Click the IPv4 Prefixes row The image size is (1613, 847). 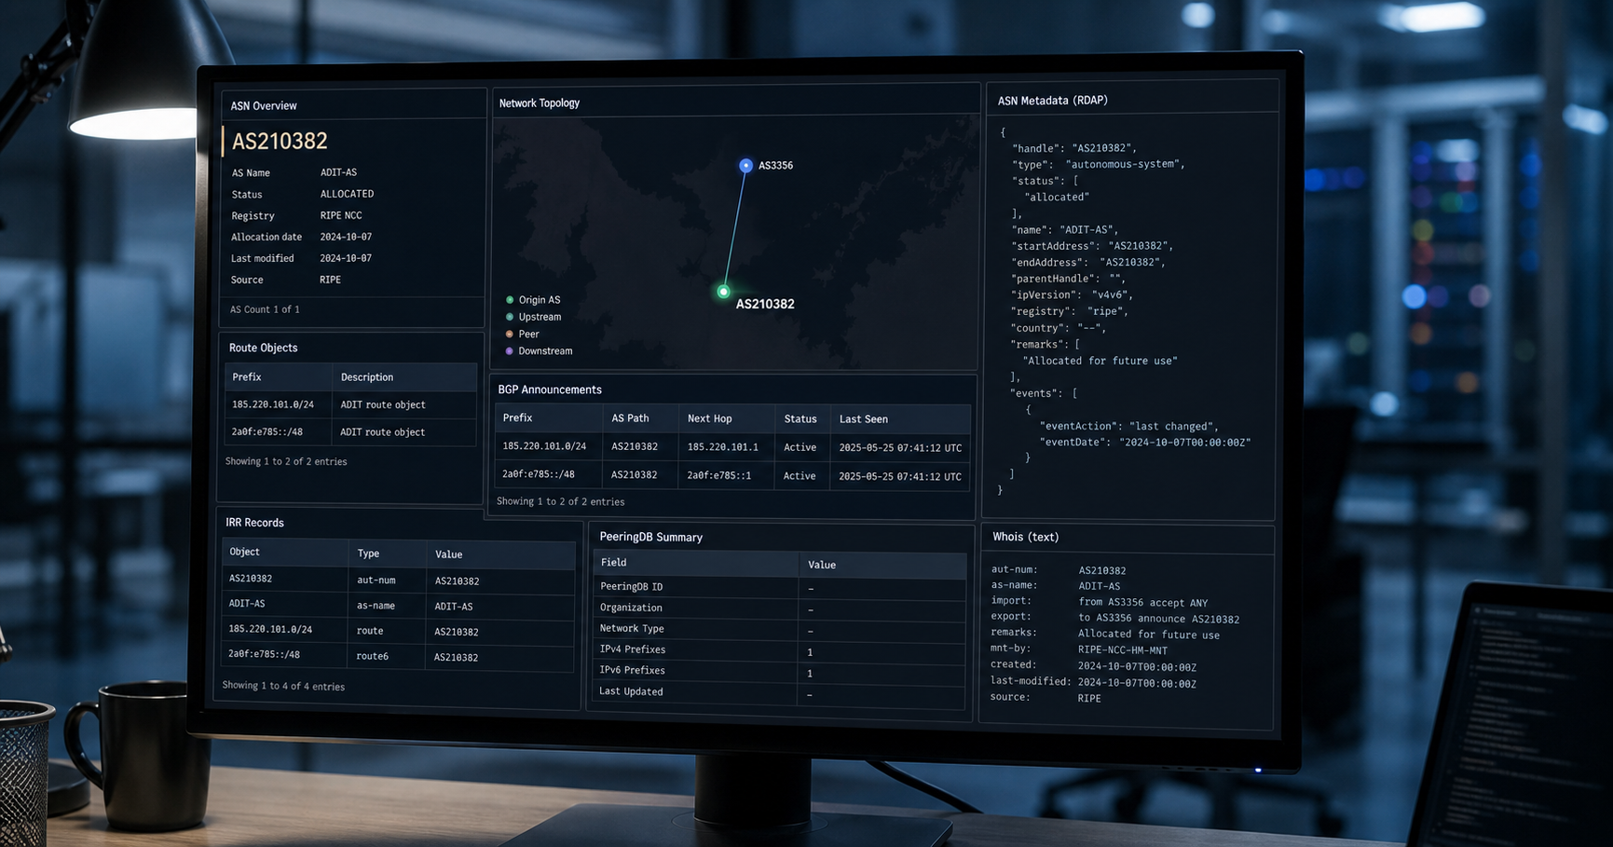pos(780,650)
